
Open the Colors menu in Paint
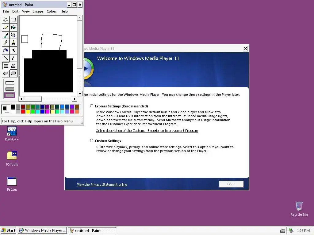pyautogui.click(x=52, y=11)
